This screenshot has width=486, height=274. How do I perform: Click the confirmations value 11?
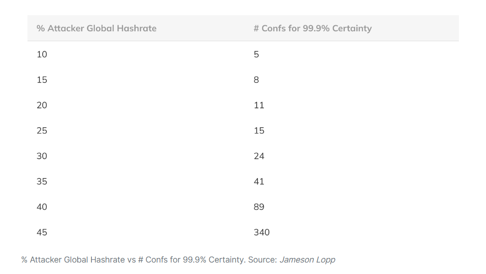(x=259, y=105)
